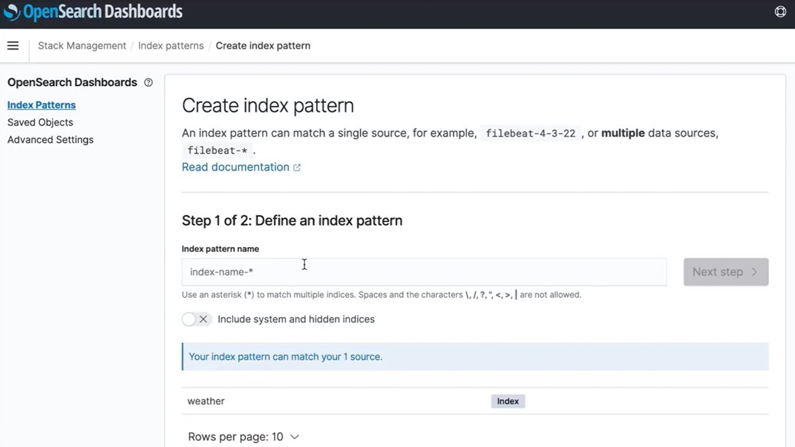
Task: Open Saved Objects in sidebar
Action: [40, 122]
